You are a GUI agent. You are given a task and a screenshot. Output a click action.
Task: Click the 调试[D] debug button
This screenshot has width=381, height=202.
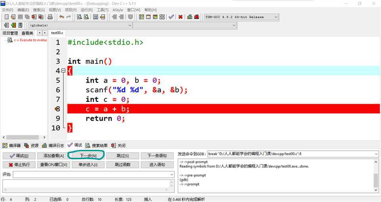tap(19, 156)
